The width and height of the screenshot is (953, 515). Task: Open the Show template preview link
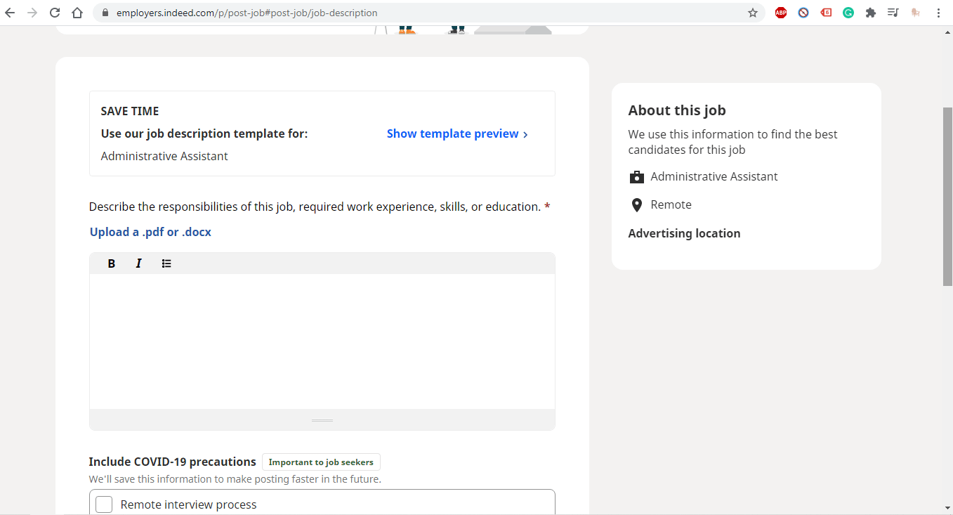coord(452,133)
